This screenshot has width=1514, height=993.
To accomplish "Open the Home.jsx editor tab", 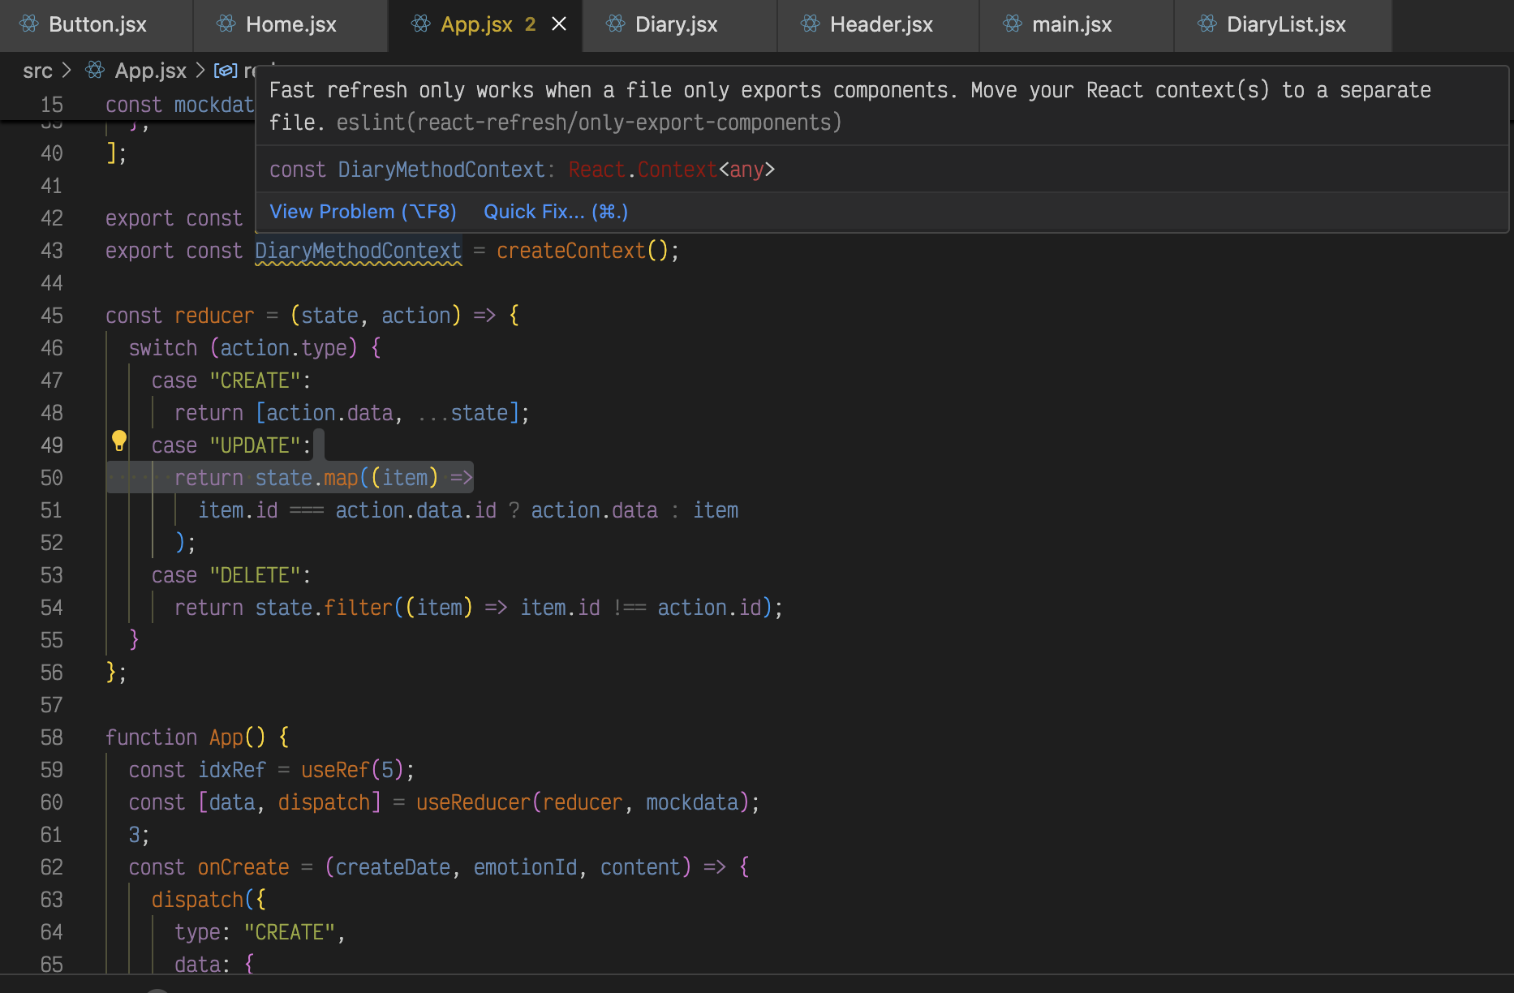I will [290, 24].
